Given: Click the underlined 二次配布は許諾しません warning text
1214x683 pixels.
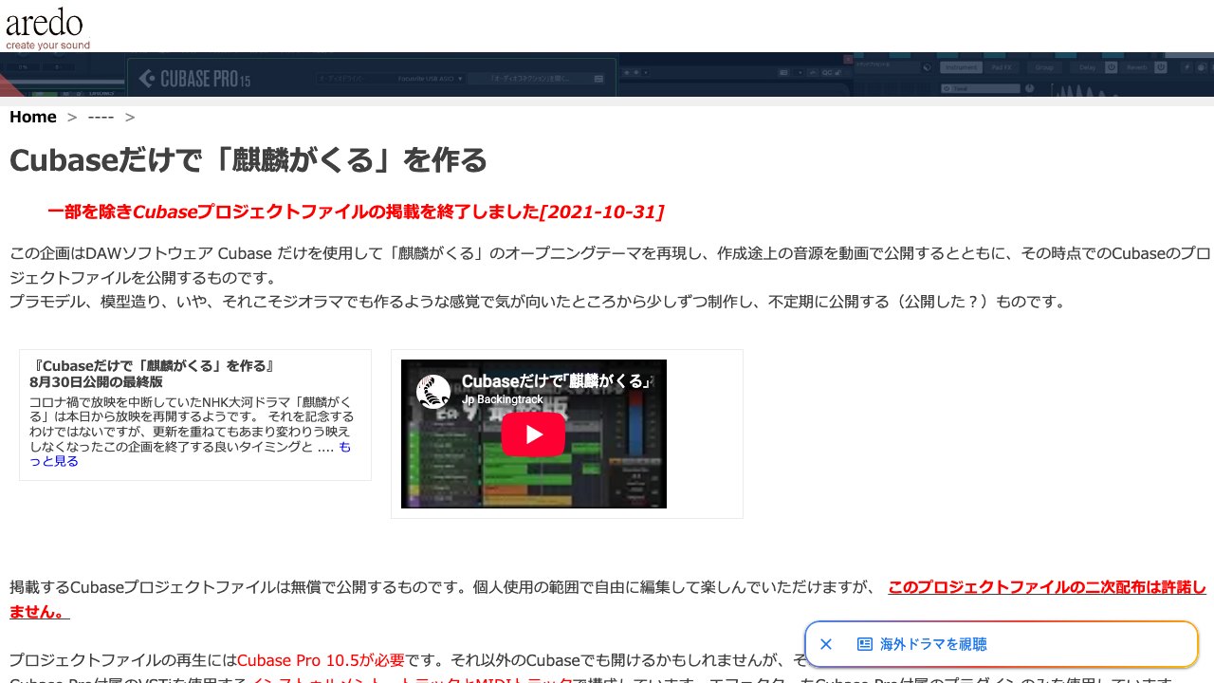Looking at the screenshot, I should click(x=608, y=600).
